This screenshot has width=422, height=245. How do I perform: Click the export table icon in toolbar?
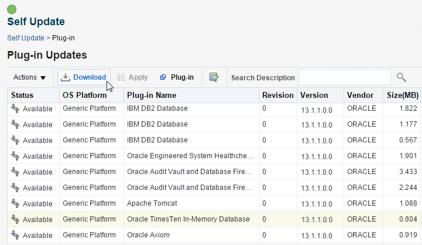coord(214,77)
